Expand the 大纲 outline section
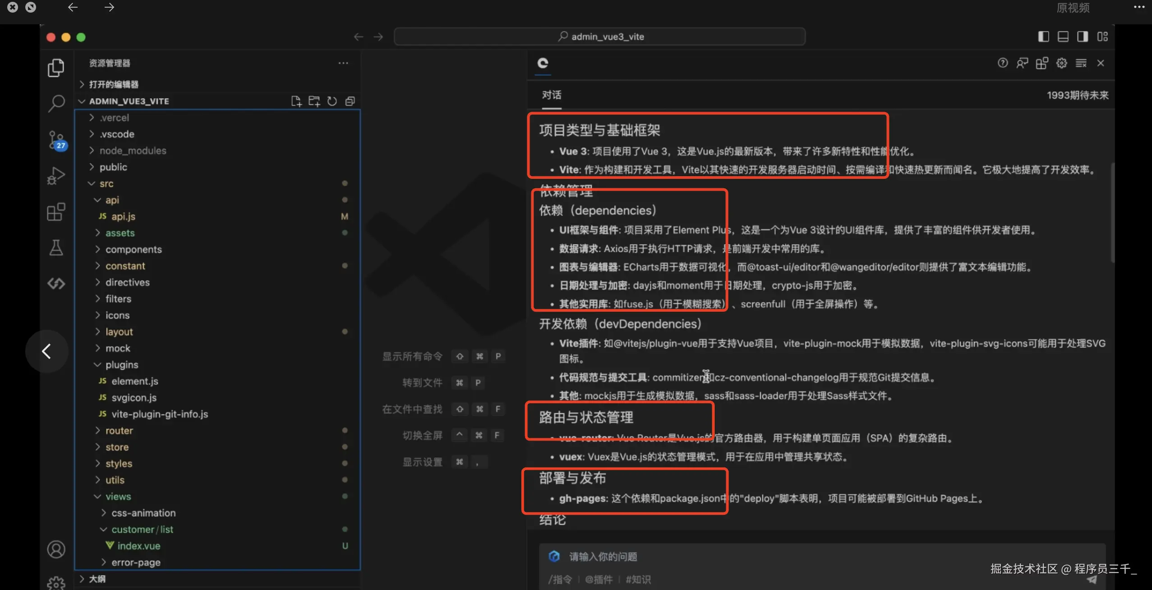This screenshot has width=1152, height=590. pyautogui.click(x=97, y=579)
